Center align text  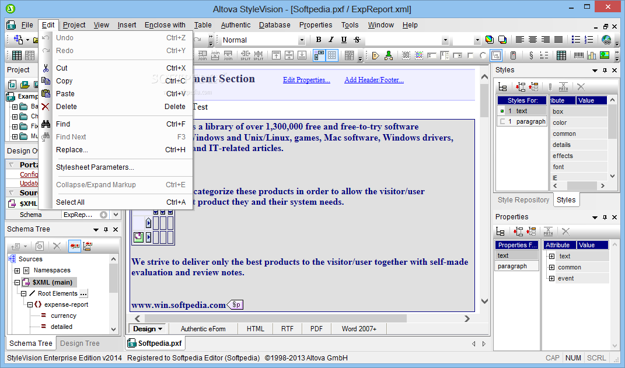coord(533,40)
